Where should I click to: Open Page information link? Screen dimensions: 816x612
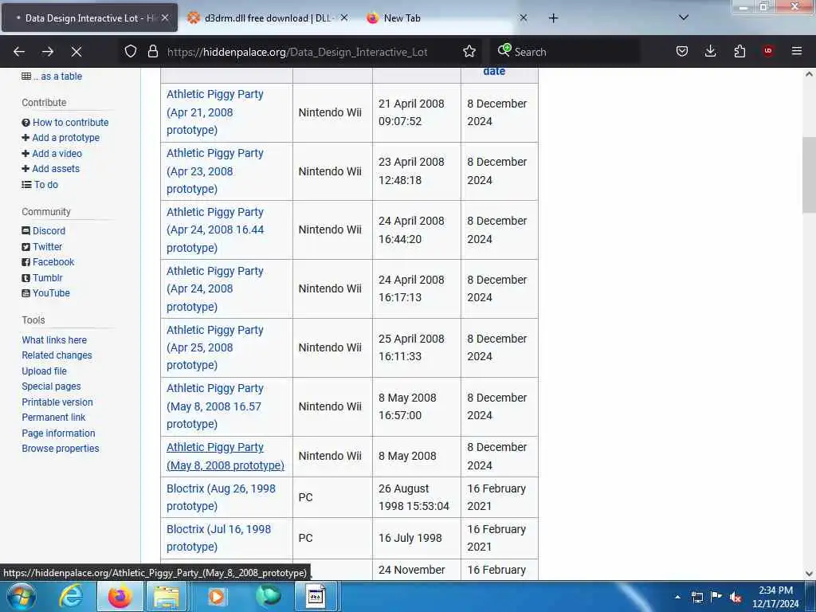pos(58,433)
